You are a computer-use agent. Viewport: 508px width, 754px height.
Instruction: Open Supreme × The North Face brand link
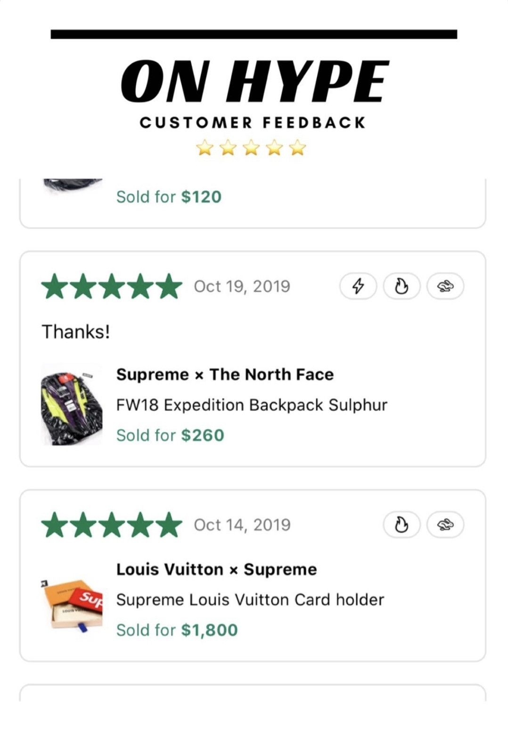click(x=225, y=375)
